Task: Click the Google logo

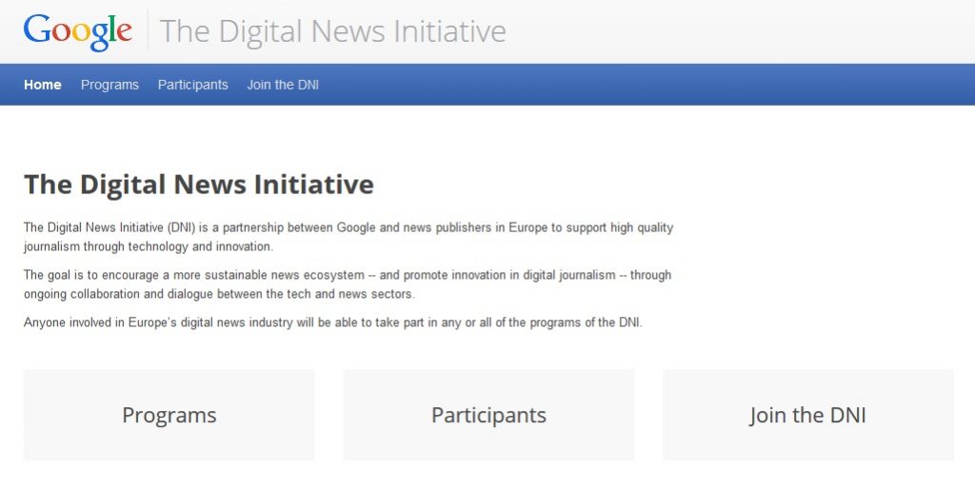Action: [78, 31]
